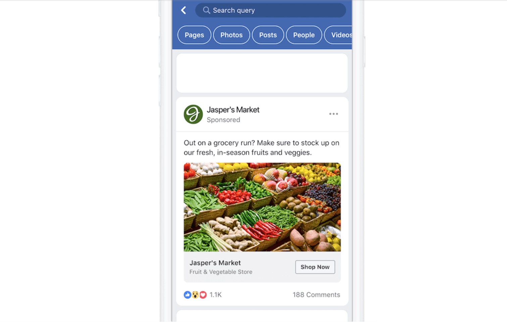Select the Photos filter tab
This screenshot has width=507, height=322.
pyautogui.click(x=232, y=35)
